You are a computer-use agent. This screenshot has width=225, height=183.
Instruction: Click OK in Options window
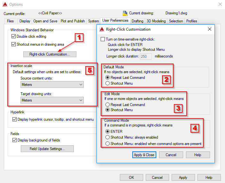(x=131, y=177)
